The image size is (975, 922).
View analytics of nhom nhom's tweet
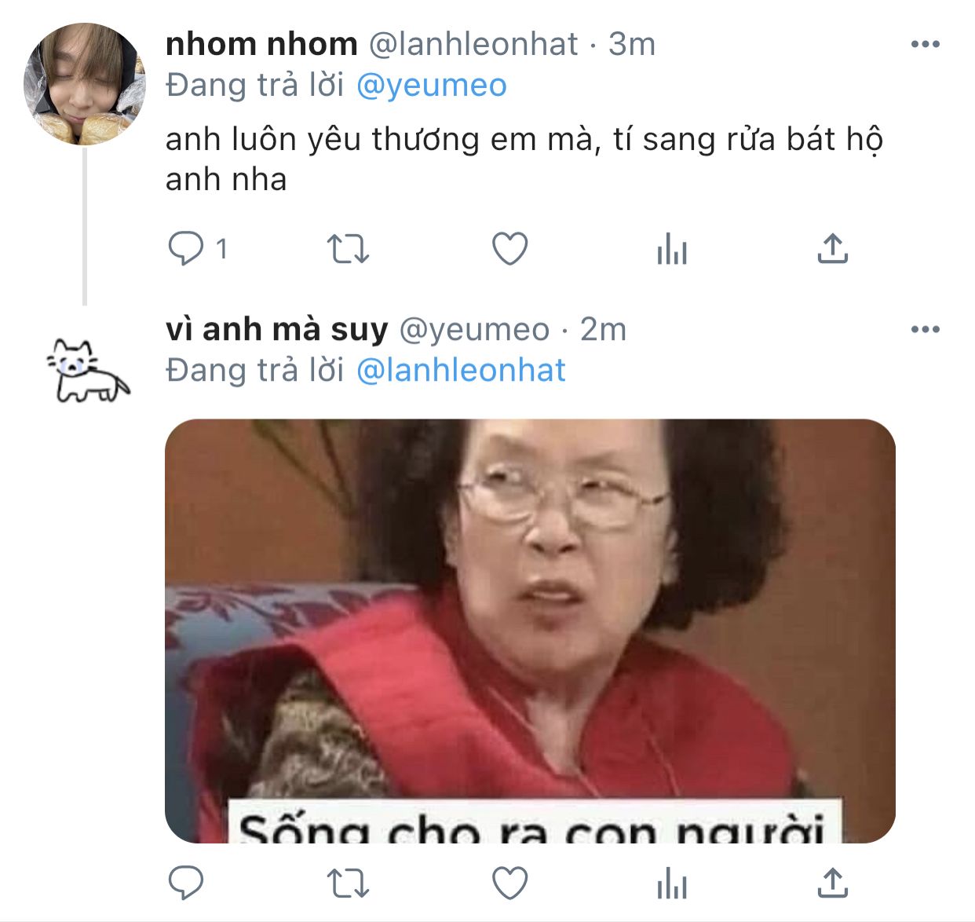(x=672, y=249)
